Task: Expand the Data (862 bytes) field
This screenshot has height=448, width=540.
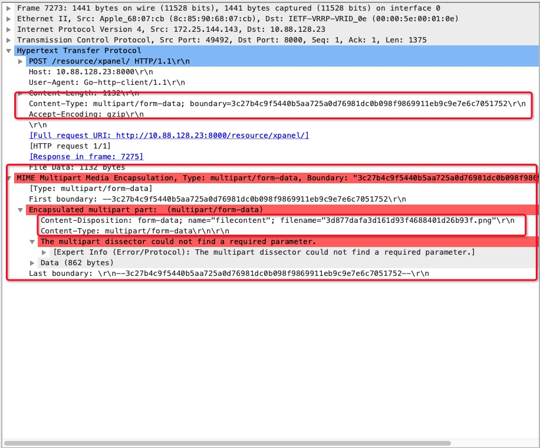Action: 32,263
